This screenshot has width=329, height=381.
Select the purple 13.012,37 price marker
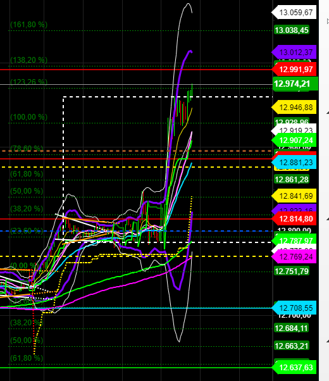(x=294, y=53)
